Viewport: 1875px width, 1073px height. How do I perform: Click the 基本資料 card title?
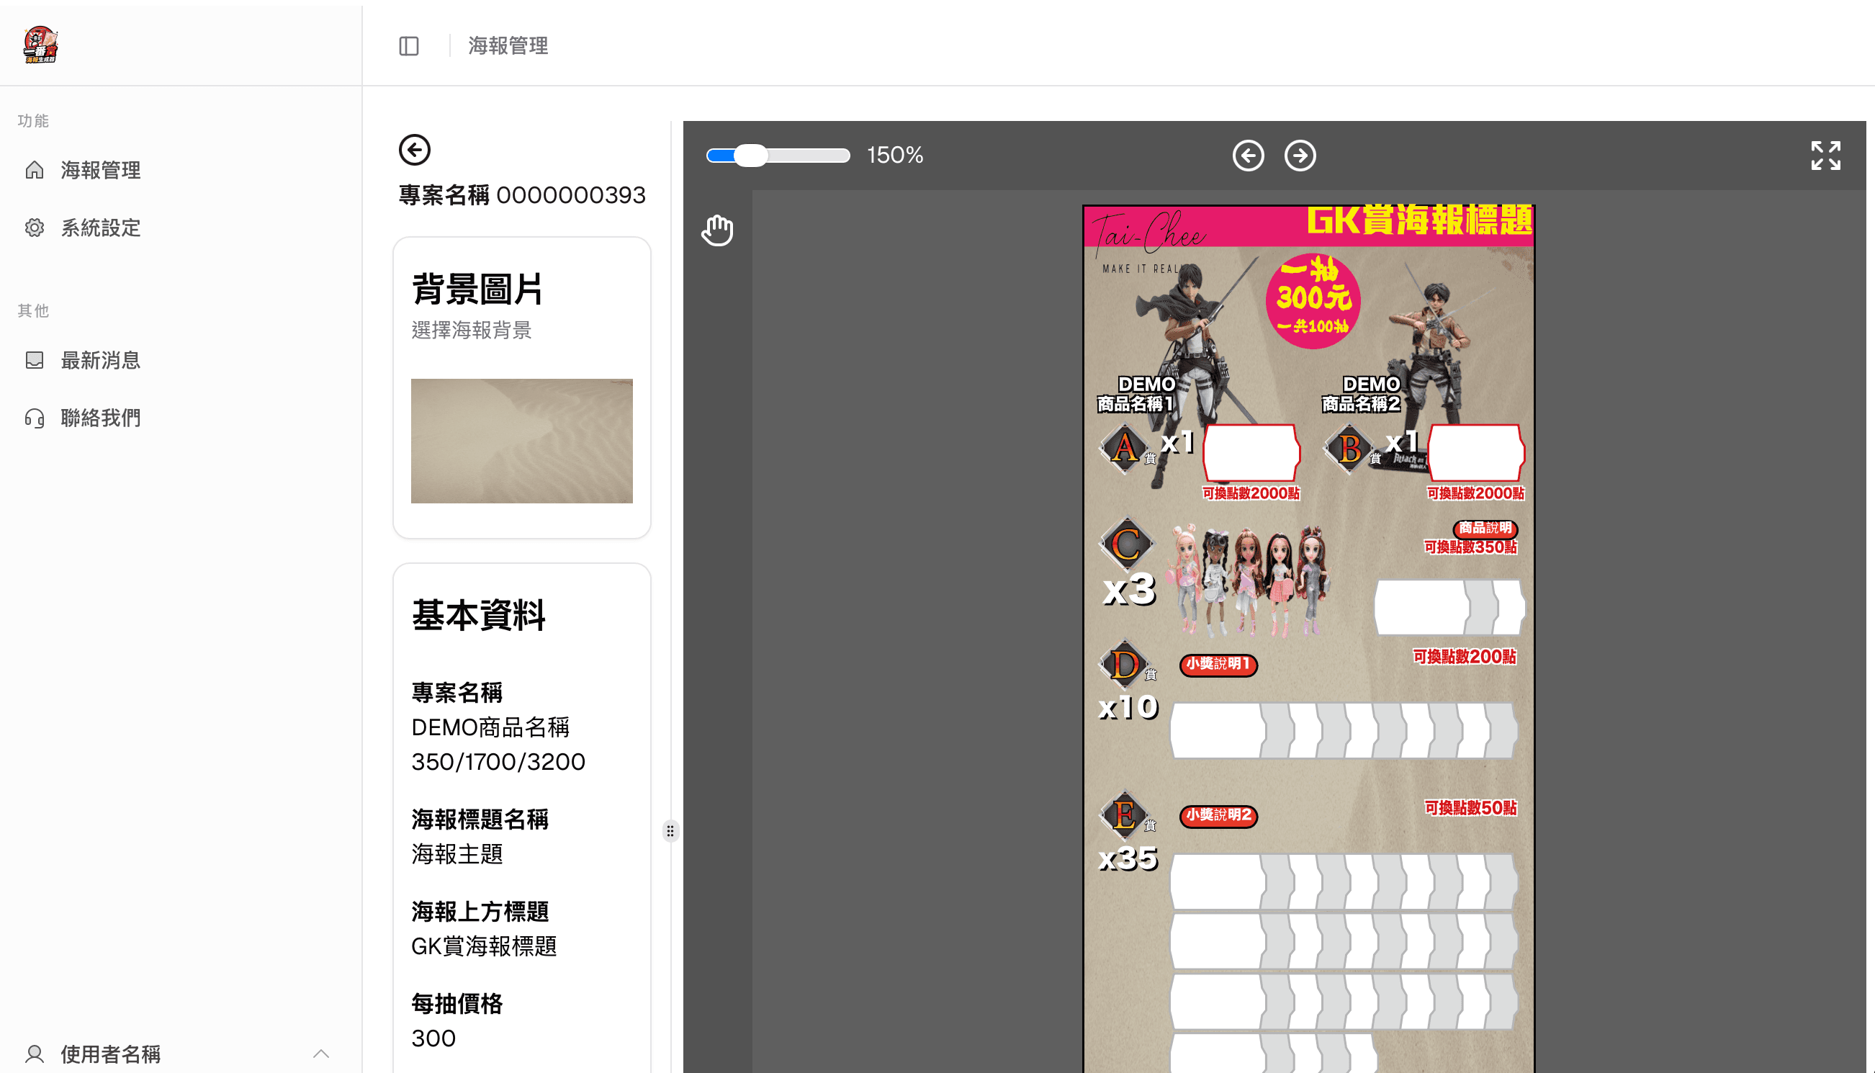pyautogui.click(x=478, y=615)
